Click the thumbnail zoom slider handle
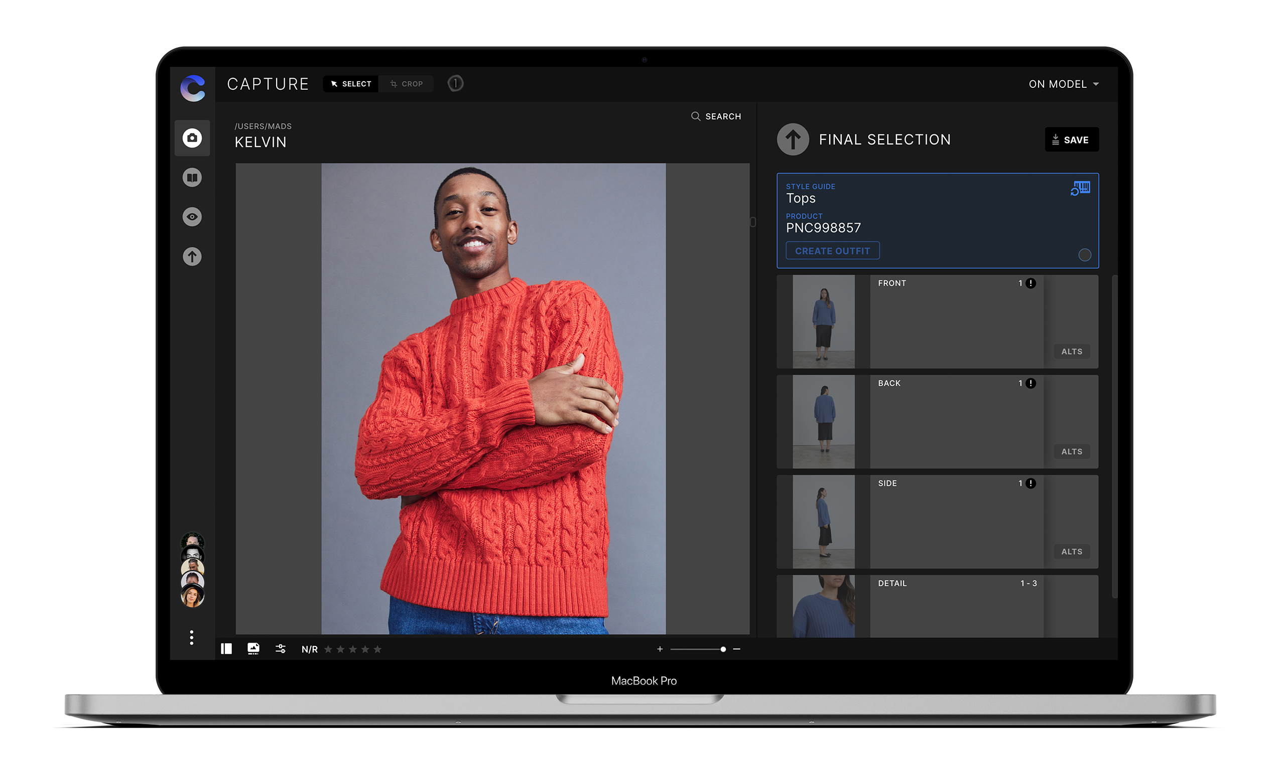 pos(723,650)
